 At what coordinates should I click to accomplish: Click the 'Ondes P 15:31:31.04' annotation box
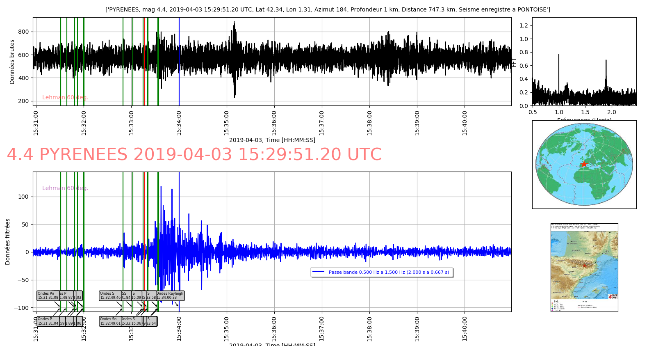coord(48,321)
